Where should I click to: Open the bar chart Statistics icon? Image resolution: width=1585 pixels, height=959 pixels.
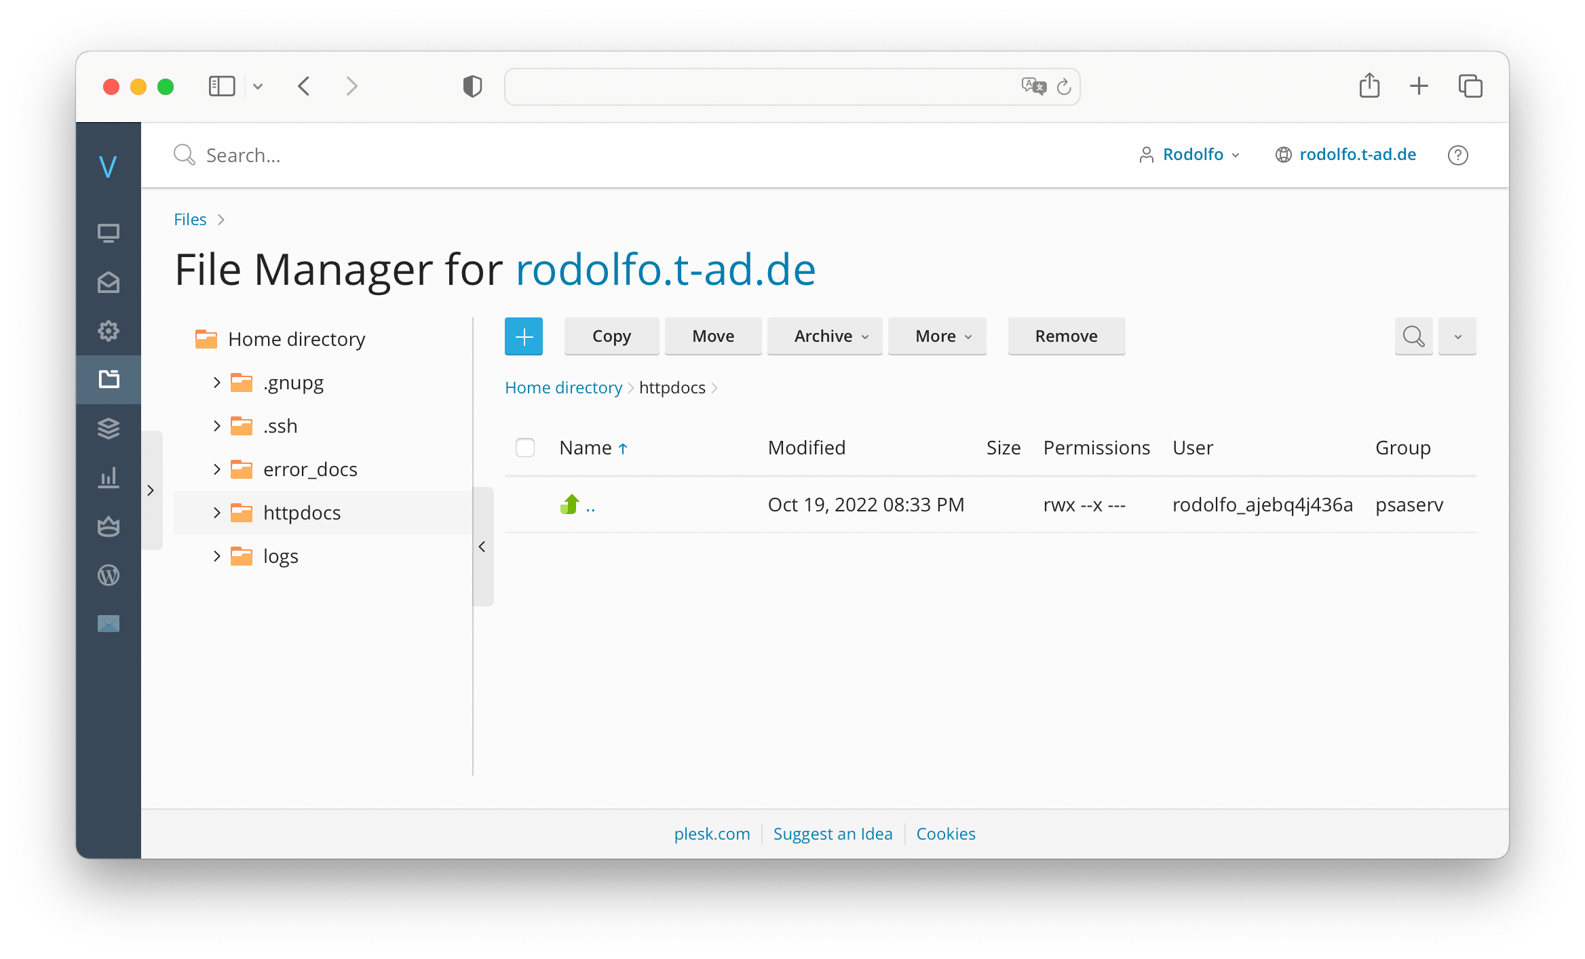point(109,477)
